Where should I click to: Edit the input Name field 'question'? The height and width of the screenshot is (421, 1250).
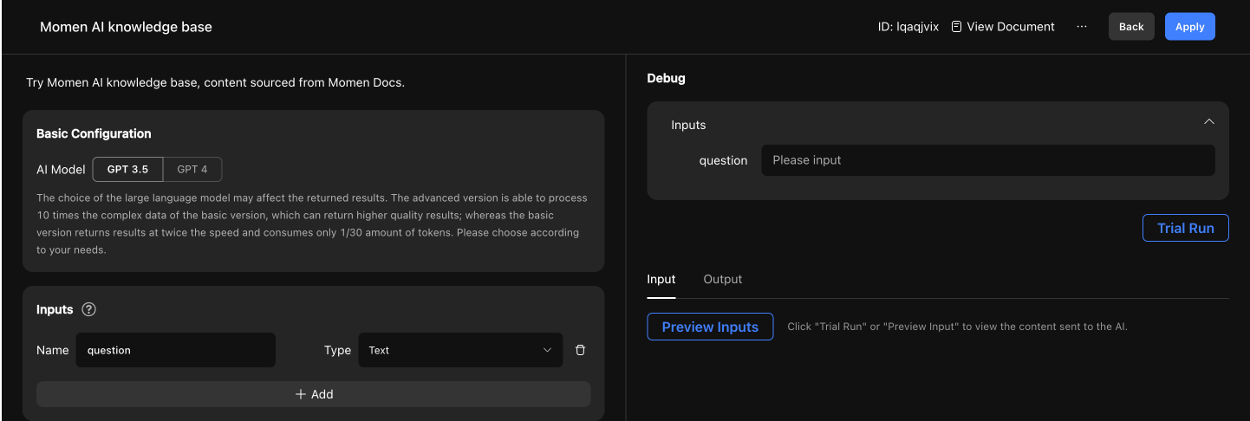click(176, 350)
